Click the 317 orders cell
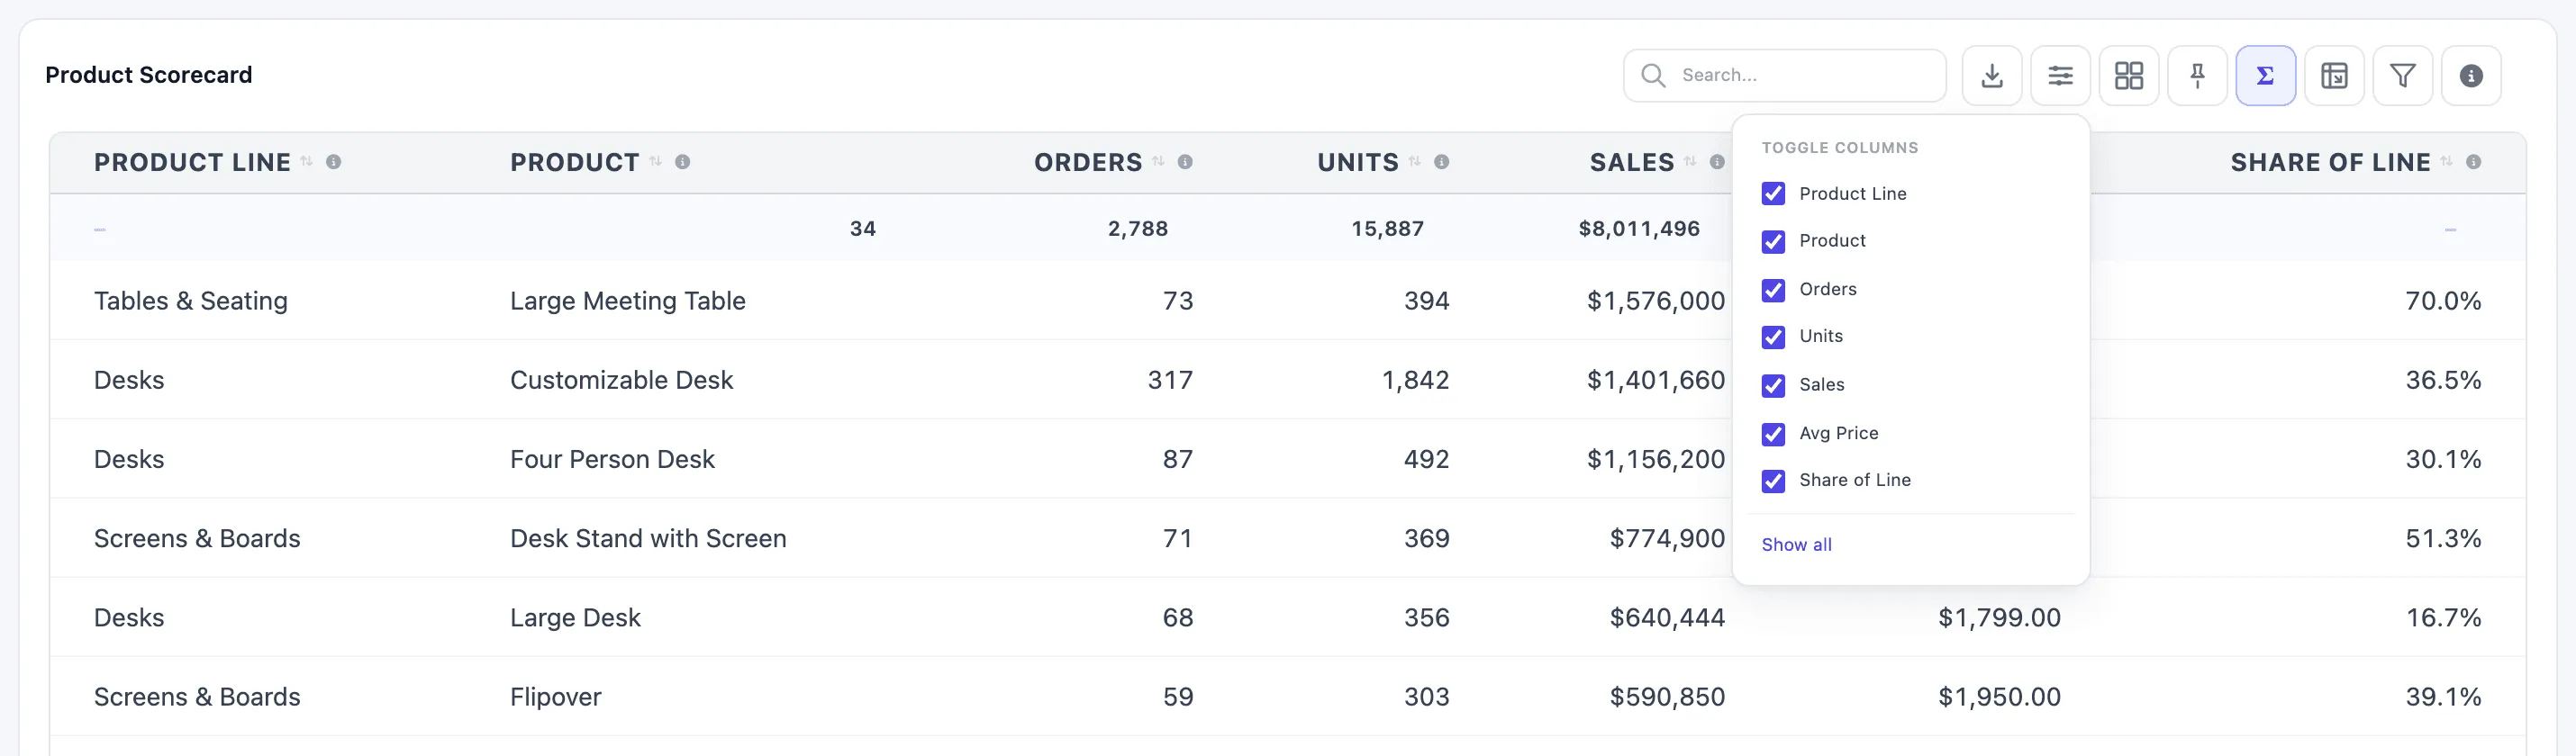This screenshot has width=2576, height=756. click(1170, 380)
